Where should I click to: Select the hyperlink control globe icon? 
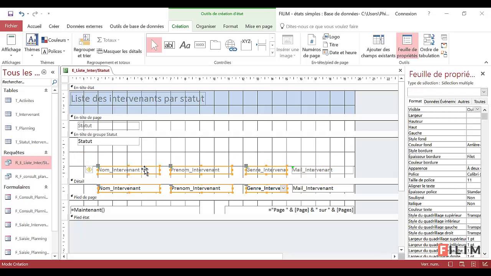pos(231,45)
